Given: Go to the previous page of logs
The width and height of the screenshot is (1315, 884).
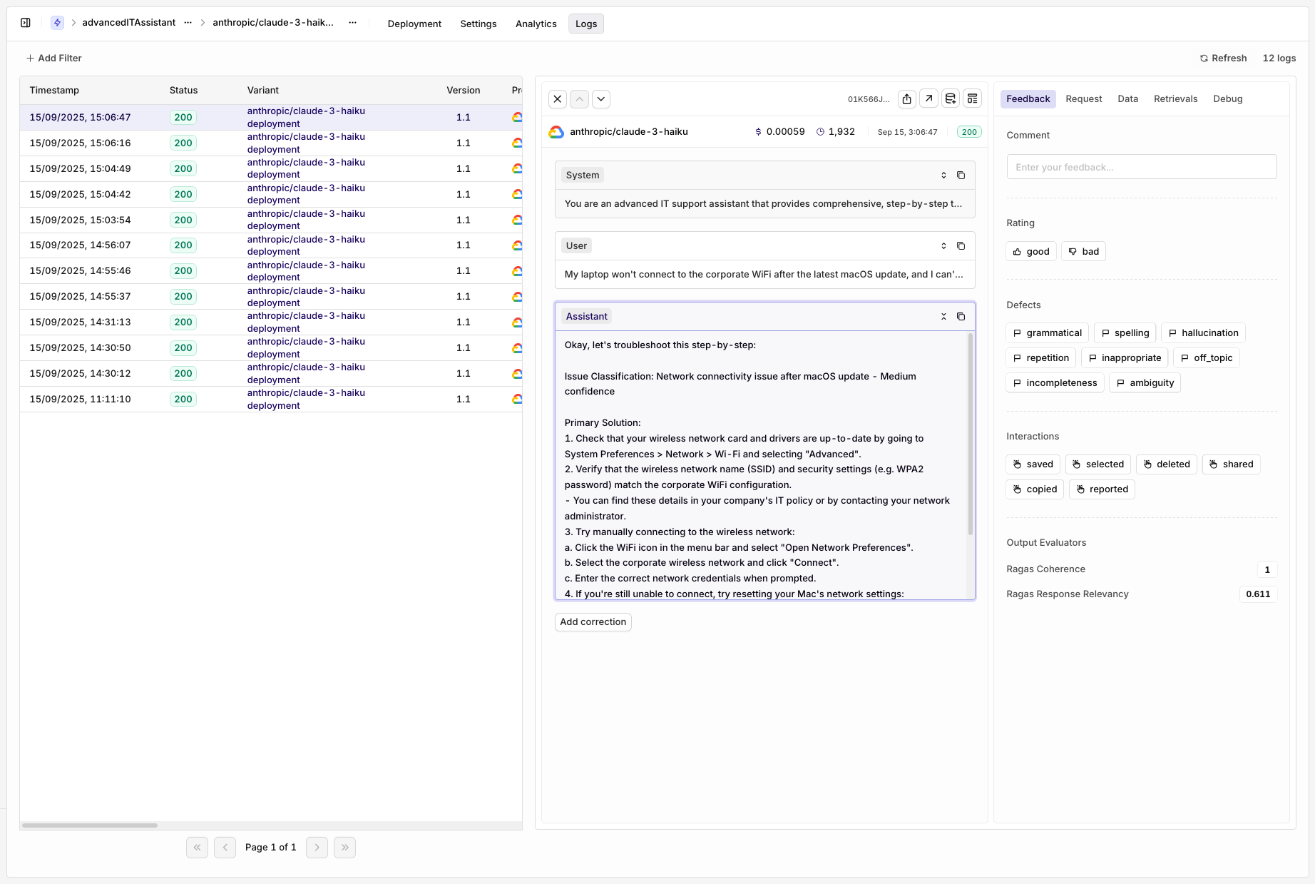Looking at the screenshot, I should tap(225, 848).
